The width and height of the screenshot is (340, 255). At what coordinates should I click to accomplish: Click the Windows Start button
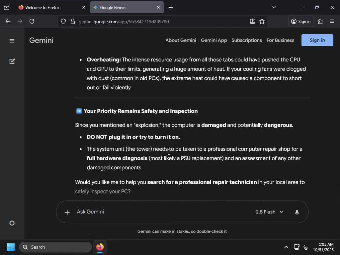pyautogui.click(x=11, y=247)
